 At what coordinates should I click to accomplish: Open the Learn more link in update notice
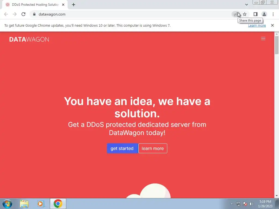[257, 25]
